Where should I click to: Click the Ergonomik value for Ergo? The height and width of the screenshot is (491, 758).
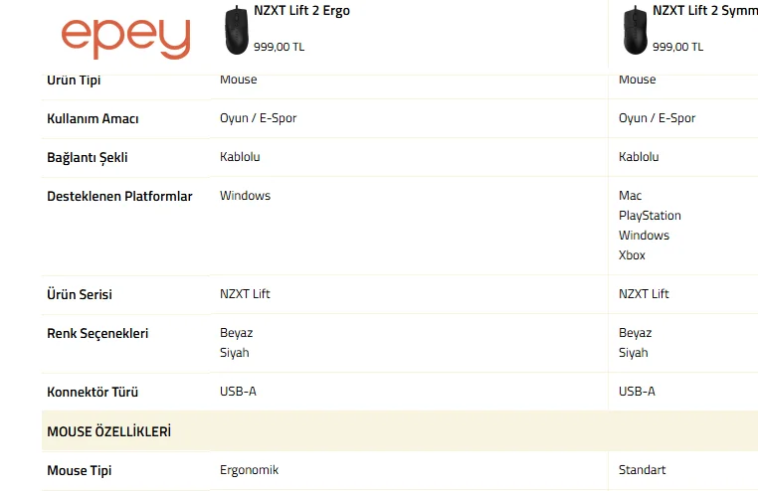click(x=249, y=470)
